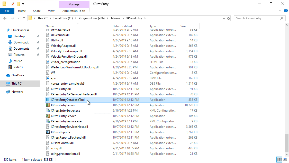Select Documents in Quick access
The height and width of the screenshot is (163, 289).
tap(21, 49)
